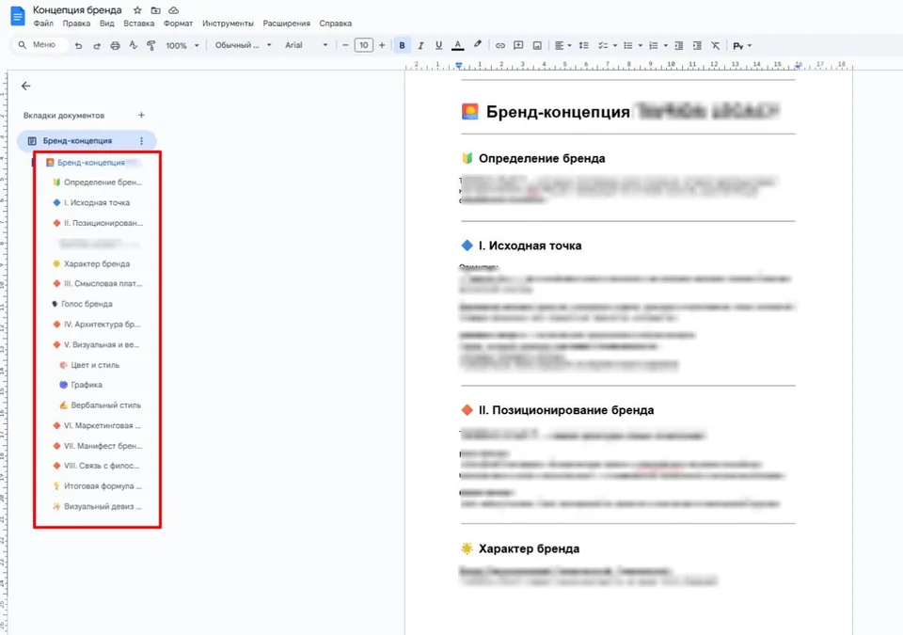Add a new document tab
The height and width of the screenshot is (635, 903).
tap(141, 116)
